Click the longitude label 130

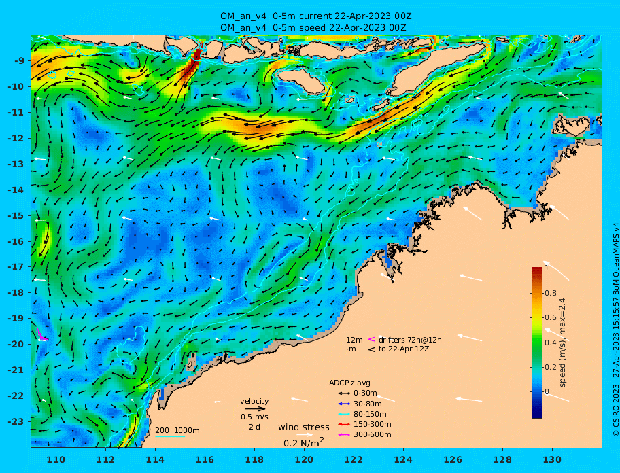[552, 460]
